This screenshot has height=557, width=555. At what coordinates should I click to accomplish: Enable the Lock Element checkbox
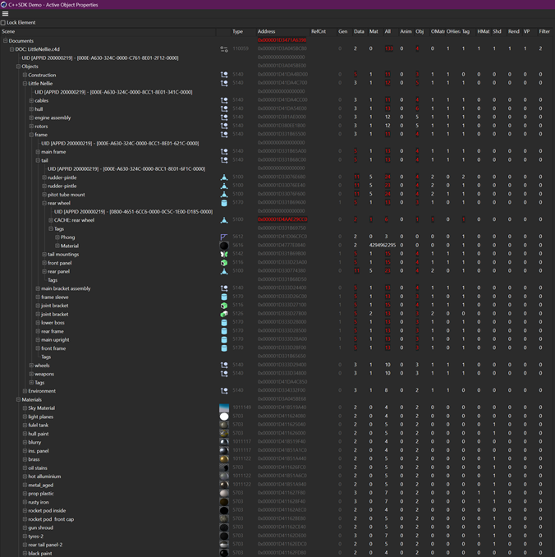tap(3, 22)
